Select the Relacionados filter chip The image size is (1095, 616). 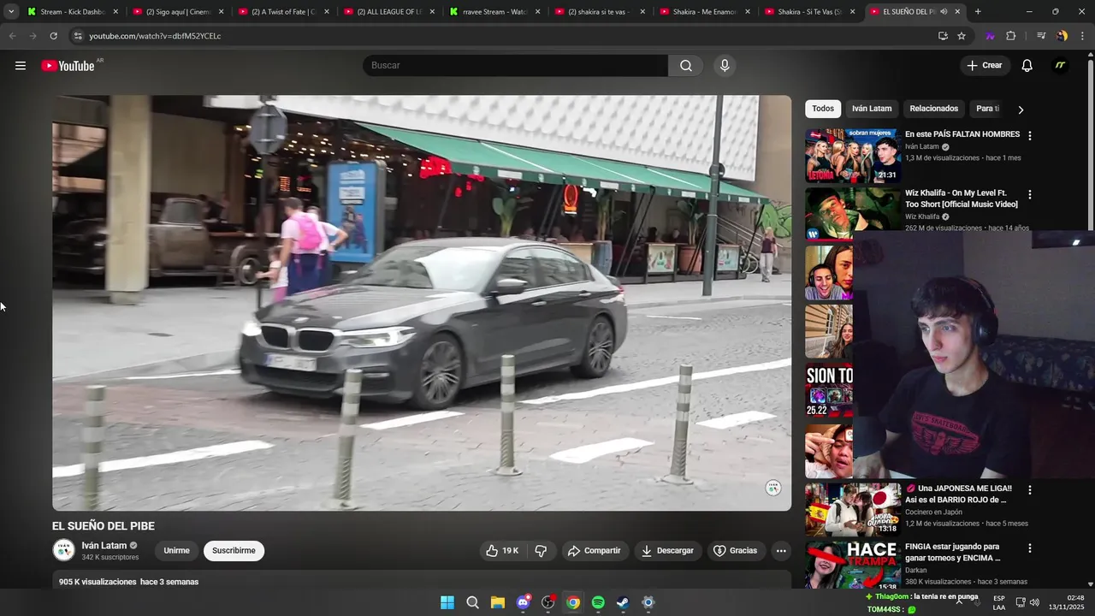pyautogui.click(x=933, y=109)
